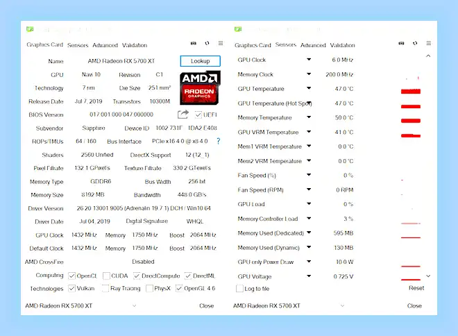Toggle the OpenCL checkbox
This screenshot has width=458, height=336.
click(71, 276)
